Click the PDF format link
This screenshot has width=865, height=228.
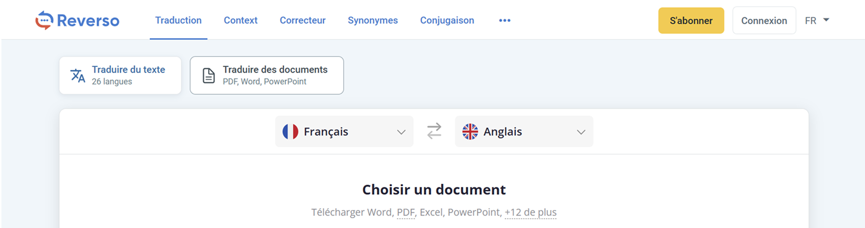(405, 212)
